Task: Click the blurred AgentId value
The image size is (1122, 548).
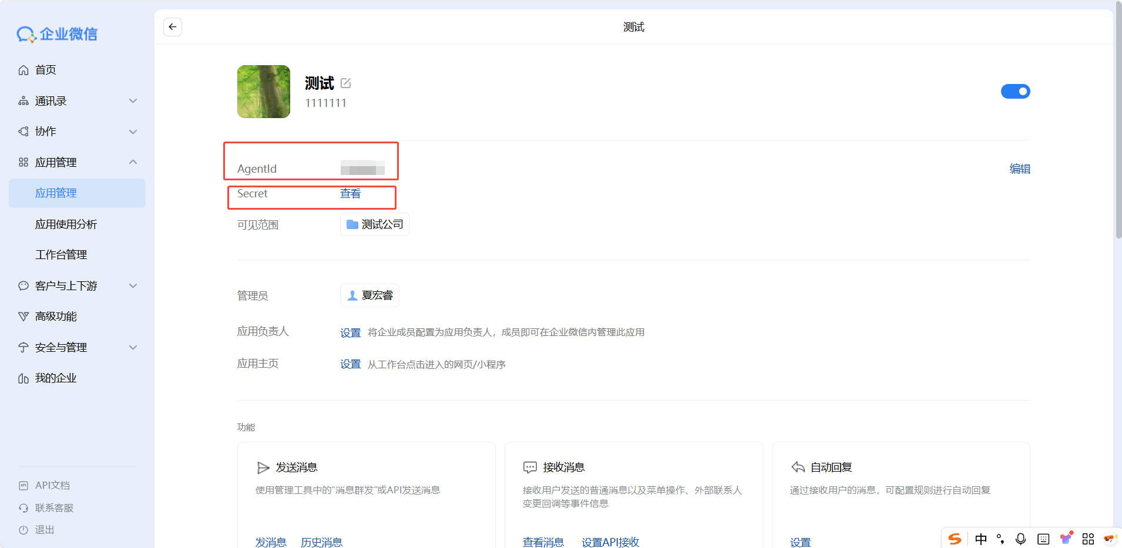Action: click(362, 168)
